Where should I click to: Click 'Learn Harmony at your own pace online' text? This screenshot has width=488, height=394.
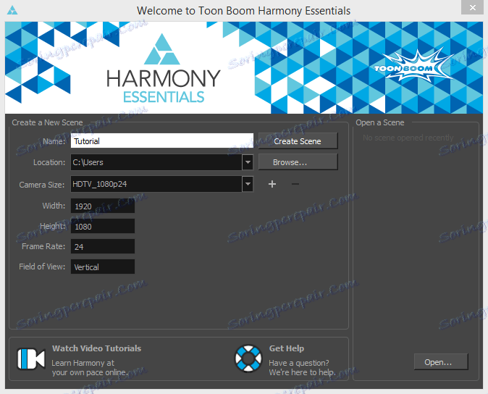(x=90, y=367)
